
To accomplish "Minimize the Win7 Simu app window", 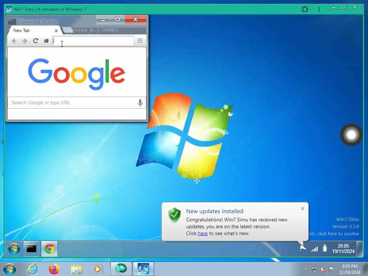I will (x=334, y=7).
